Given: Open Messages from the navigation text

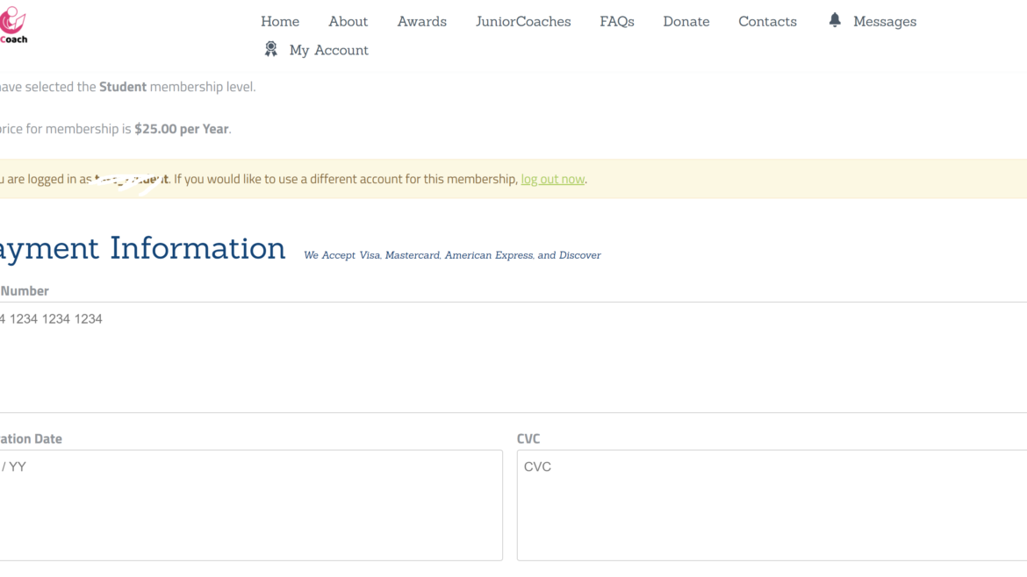Looking at the screenshot, I should (884, 21).
